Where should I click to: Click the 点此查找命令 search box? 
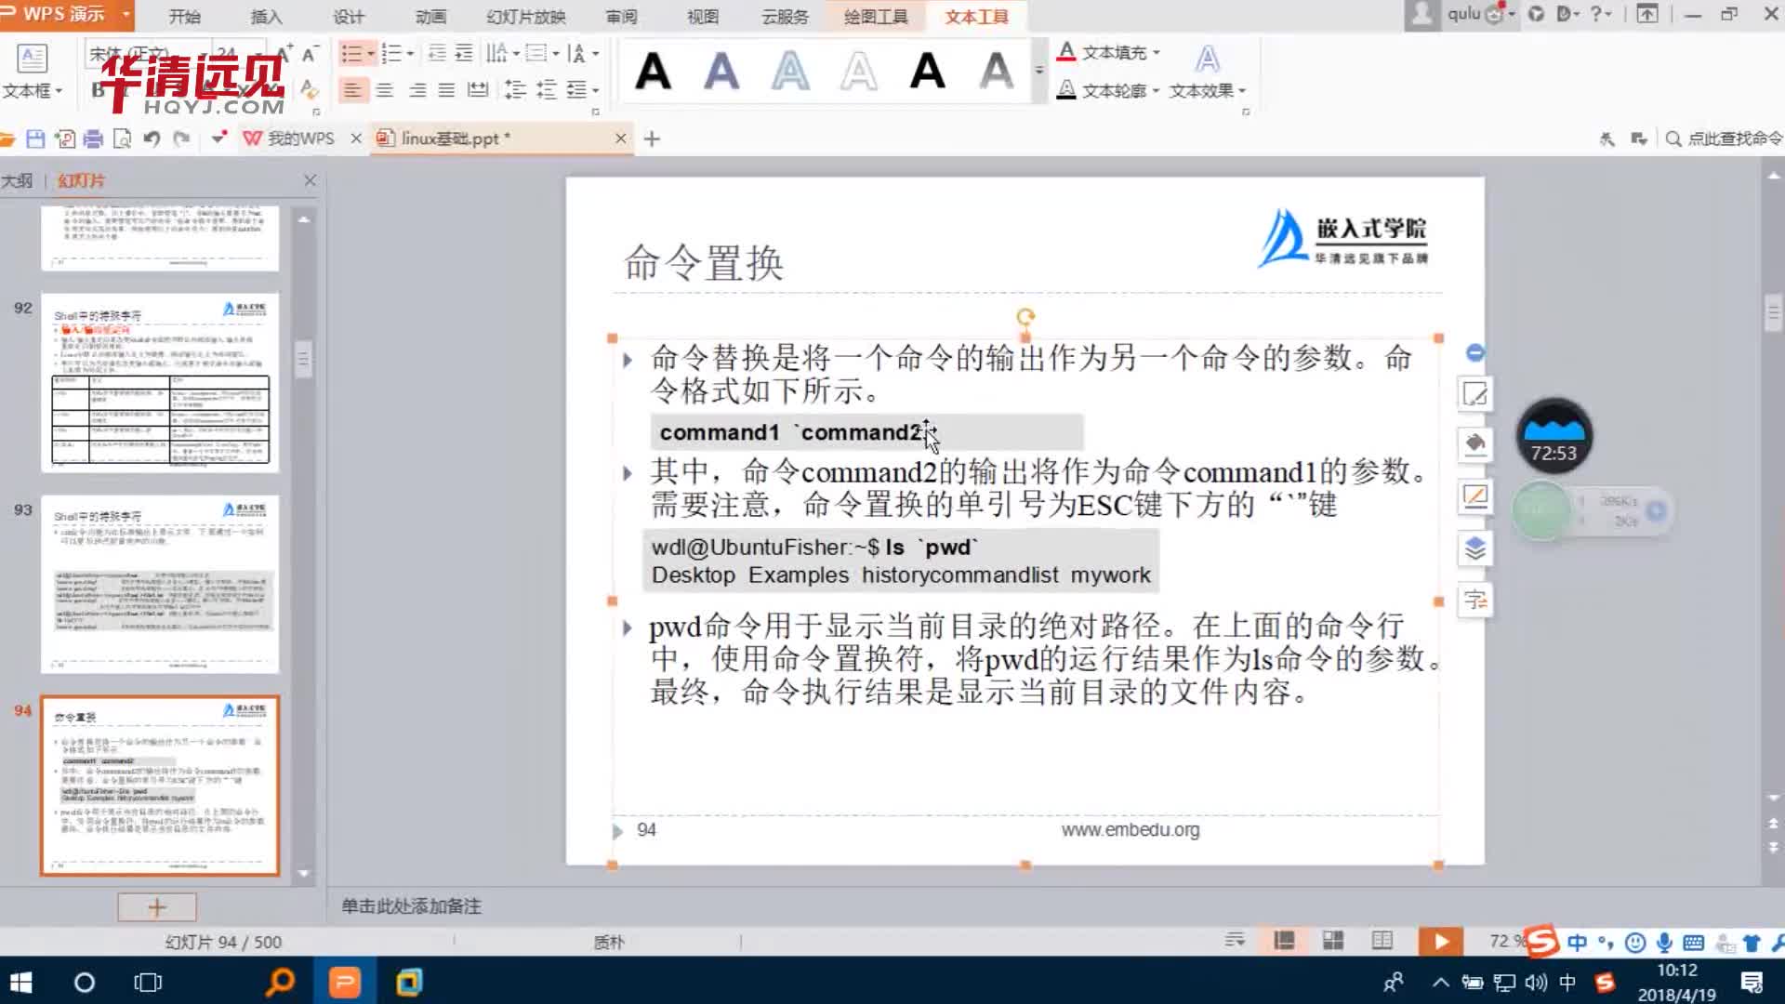click(x=1725, y=139)
